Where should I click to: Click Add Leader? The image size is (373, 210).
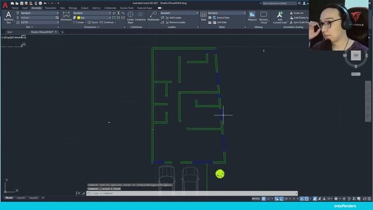point(173,17)
